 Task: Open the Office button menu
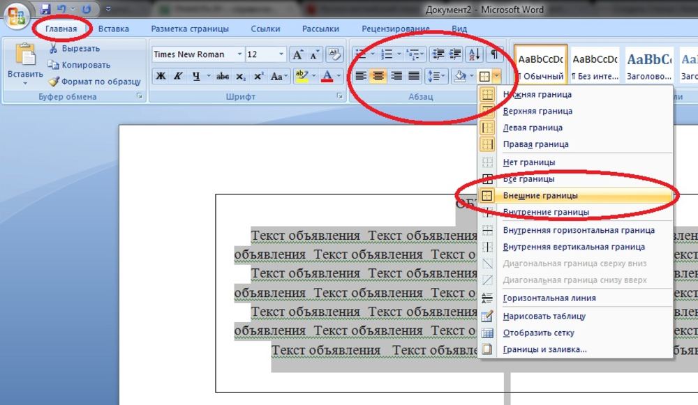[17, 17]
